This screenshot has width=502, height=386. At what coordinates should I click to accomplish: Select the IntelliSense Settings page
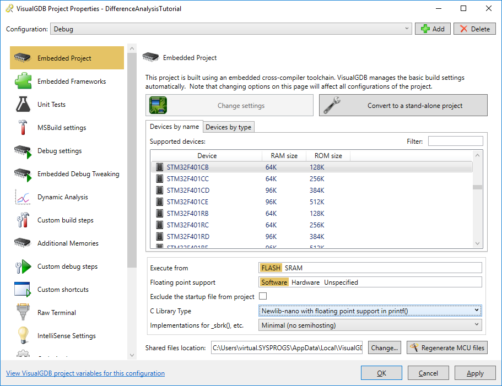click(67, 335)
